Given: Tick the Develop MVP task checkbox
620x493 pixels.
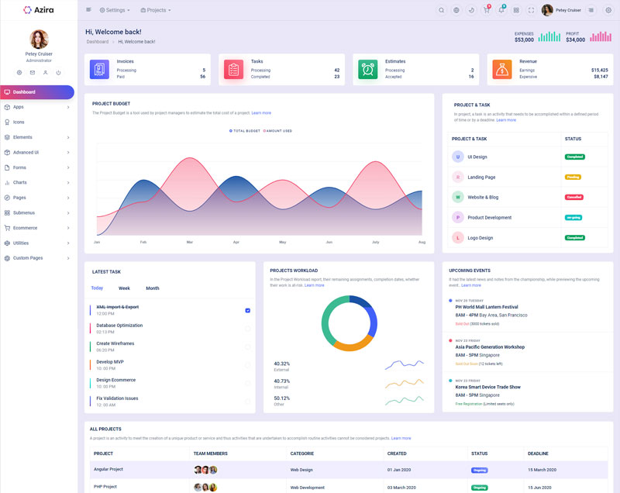Looking at the screenshot, I should pyautogui.click(x=247, y=365).
